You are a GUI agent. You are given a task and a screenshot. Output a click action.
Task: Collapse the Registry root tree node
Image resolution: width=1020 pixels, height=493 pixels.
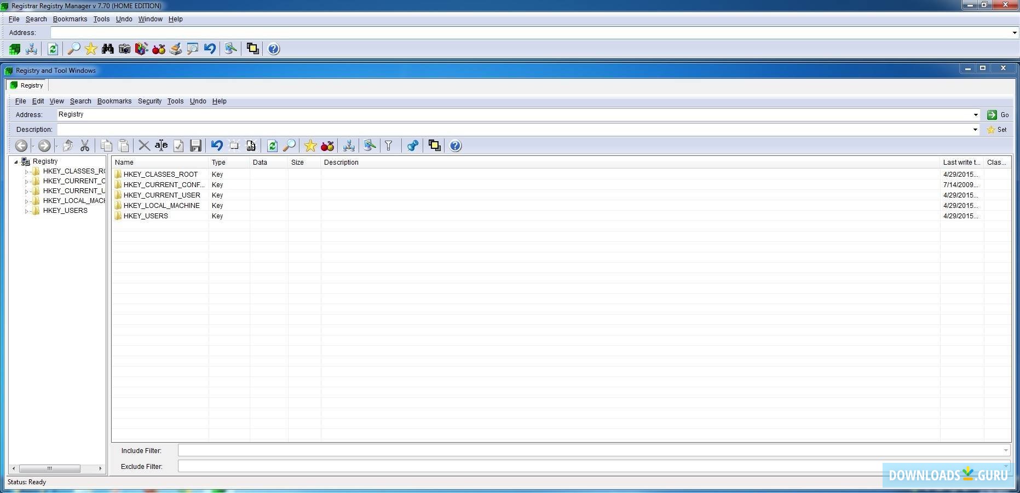16,162
